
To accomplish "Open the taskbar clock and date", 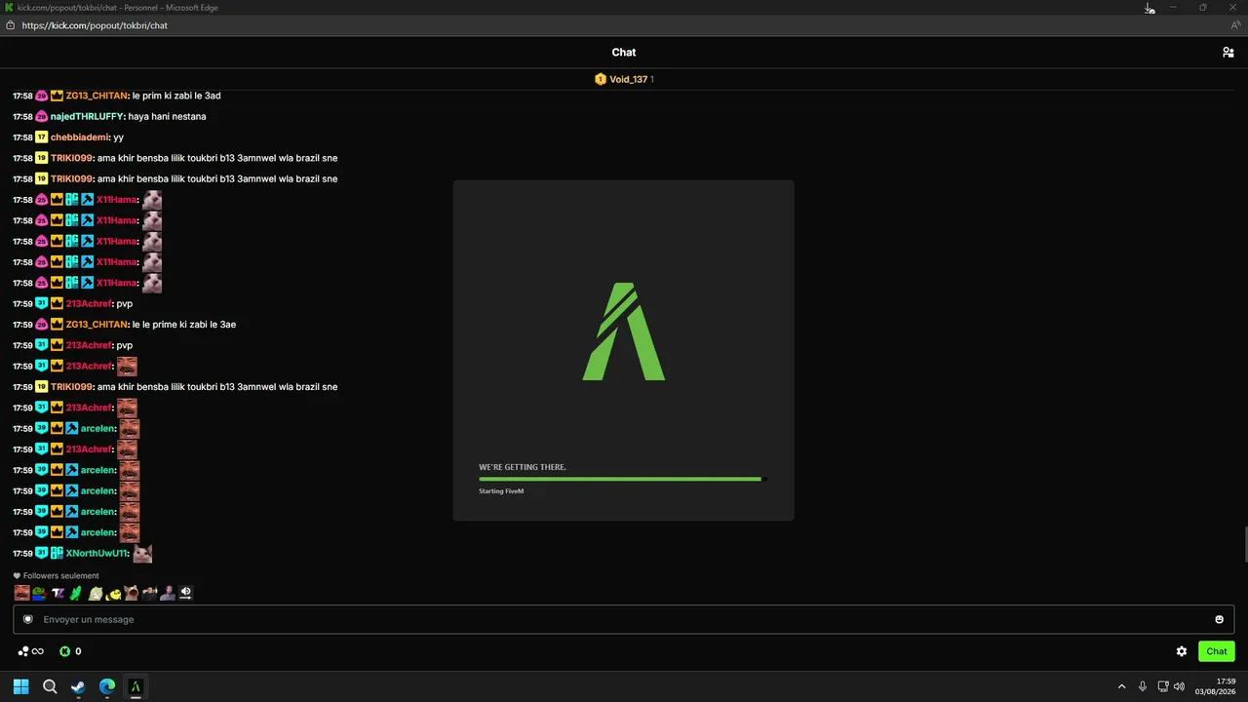I will pyautogui.click(x=1216, y=686).
